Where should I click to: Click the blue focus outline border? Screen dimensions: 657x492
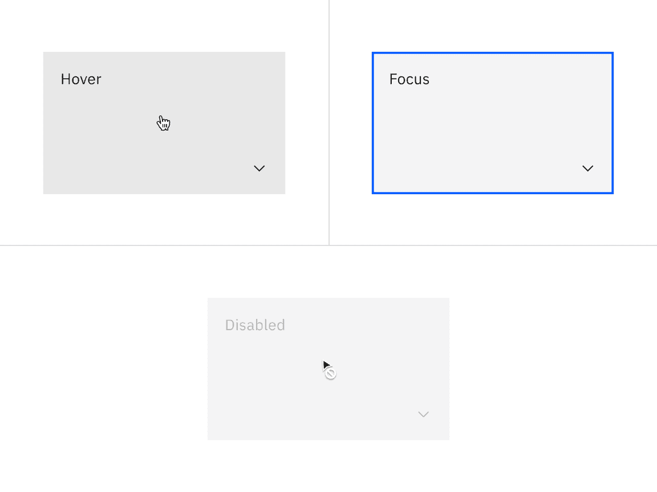coord(492,52)
